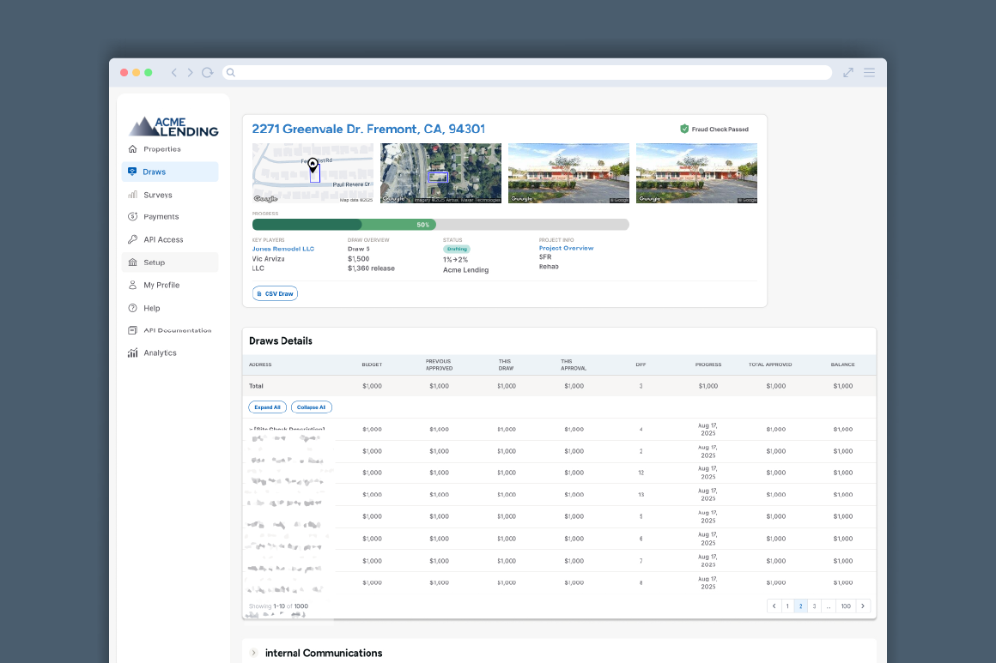Screen dimensions: 996x663
Task: Click the Fraud Check Passed shield icon
Action: (684, 129)
